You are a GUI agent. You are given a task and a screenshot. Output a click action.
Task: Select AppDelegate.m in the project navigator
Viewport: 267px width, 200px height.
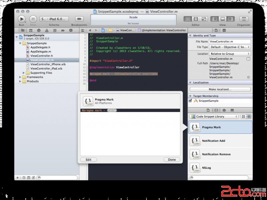pos(40,52)
